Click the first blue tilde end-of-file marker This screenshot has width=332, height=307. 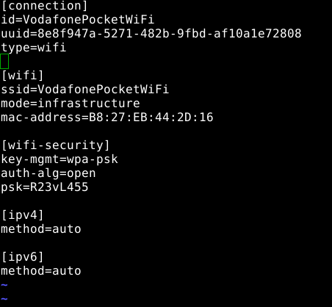[4, 285]
